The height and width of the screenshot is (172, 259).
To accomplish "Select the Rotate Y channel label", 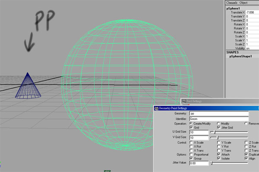I will [239, 28].
